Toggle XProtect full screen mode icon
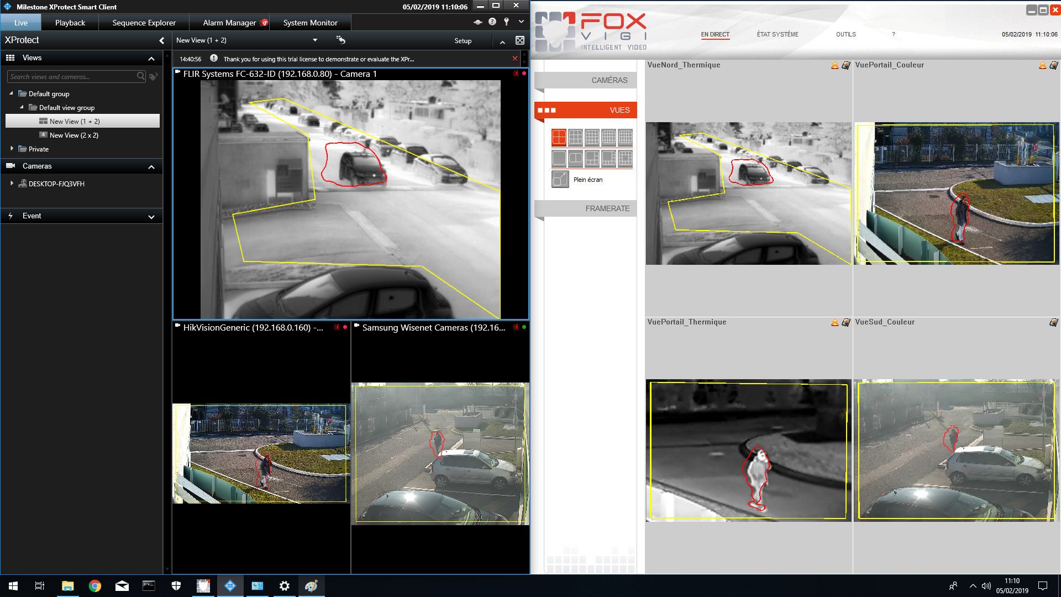The image size is (1061, 597). pyautogui.click(x=520, y=40)
